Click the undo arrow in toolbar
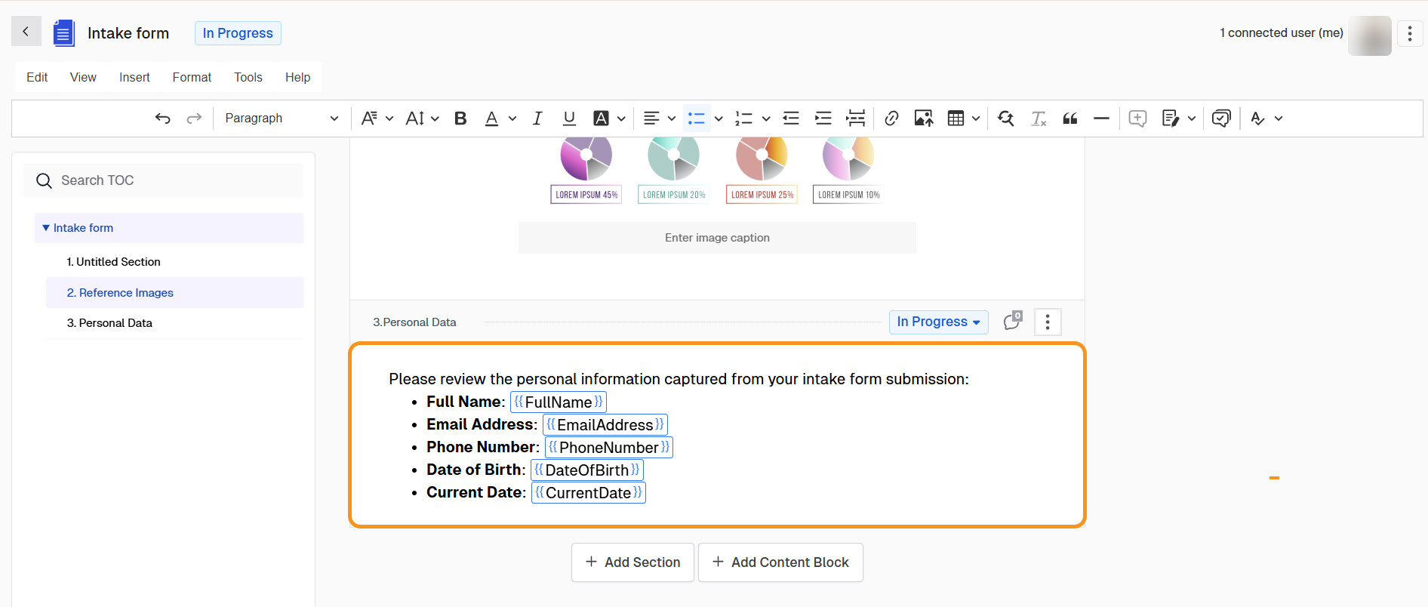The height and width of the screenshot is (607, 1428). 162,119
